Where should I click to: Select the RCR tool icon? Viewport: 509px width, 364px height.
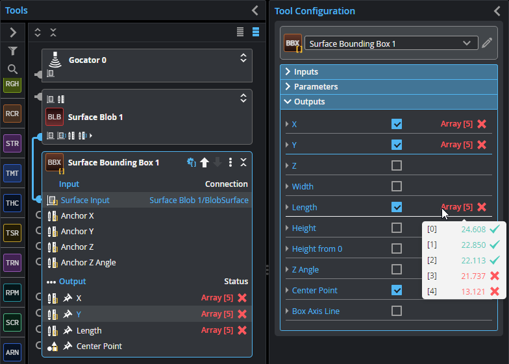12,114
